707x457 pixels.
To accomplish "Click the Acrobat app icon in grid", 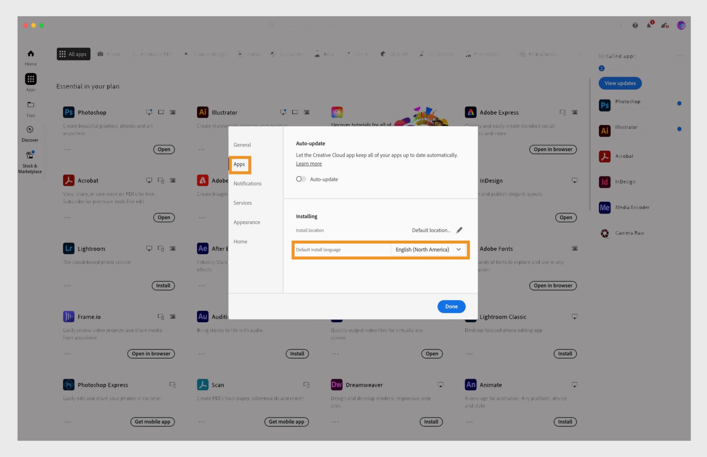I will tap(69, 181).
